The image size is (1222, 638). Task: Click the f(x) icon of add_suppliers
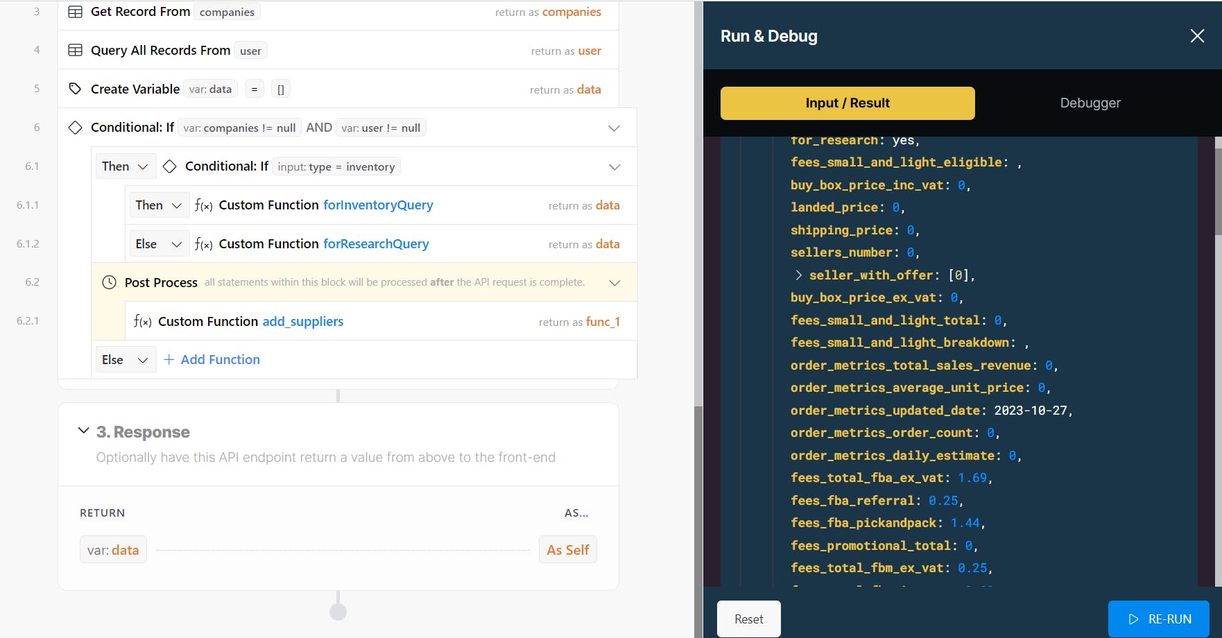pyautogui.click(x=142, y=322)
